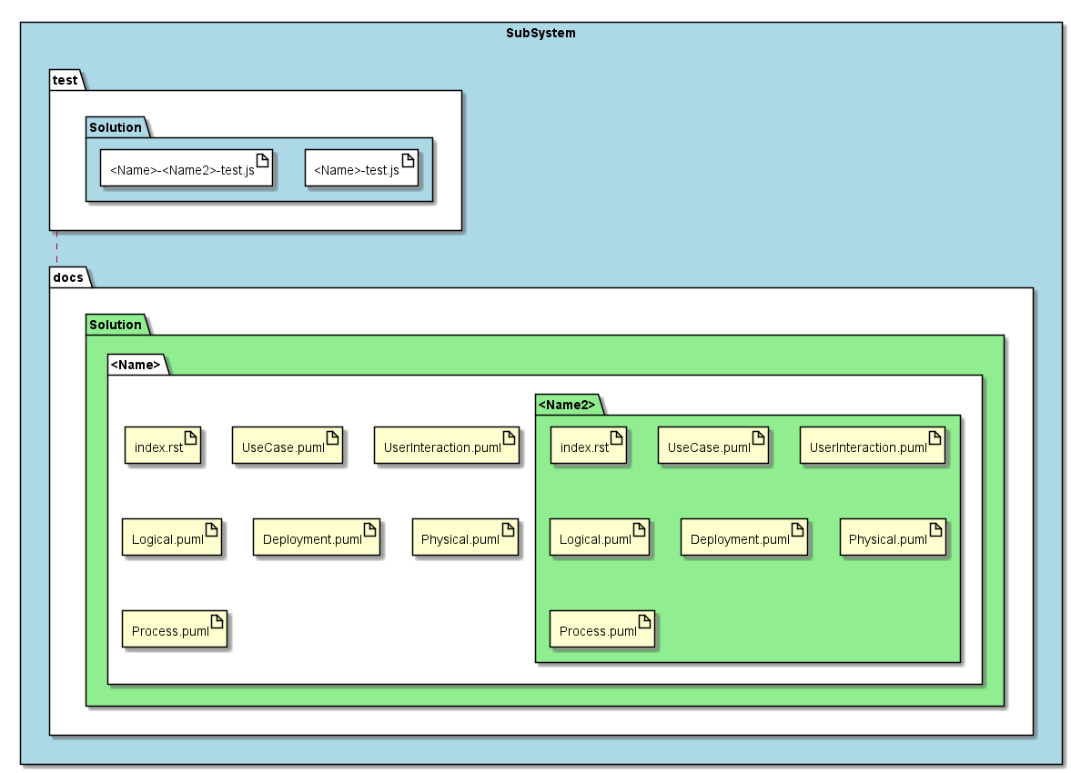This screenshot has height=773, width=1071.
Task: Click the SubSystem title label
Action: pos(541,33)
